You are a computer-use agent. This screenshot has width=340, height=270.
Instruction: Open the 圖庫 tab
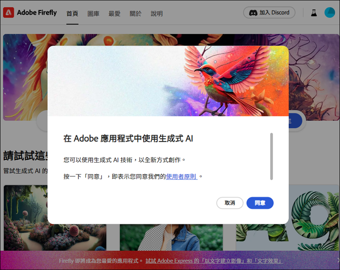tap(93, 14)
